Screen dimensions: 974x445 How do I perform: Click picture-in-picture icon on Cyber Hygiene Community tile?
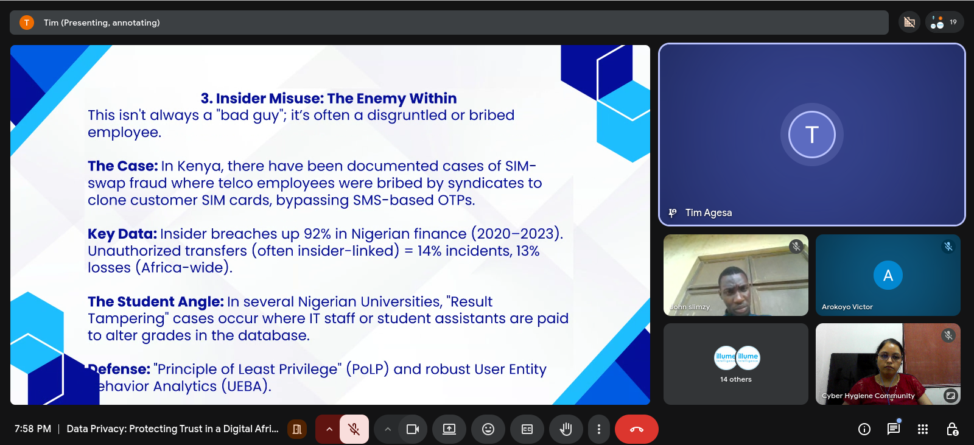click(950, 396)
